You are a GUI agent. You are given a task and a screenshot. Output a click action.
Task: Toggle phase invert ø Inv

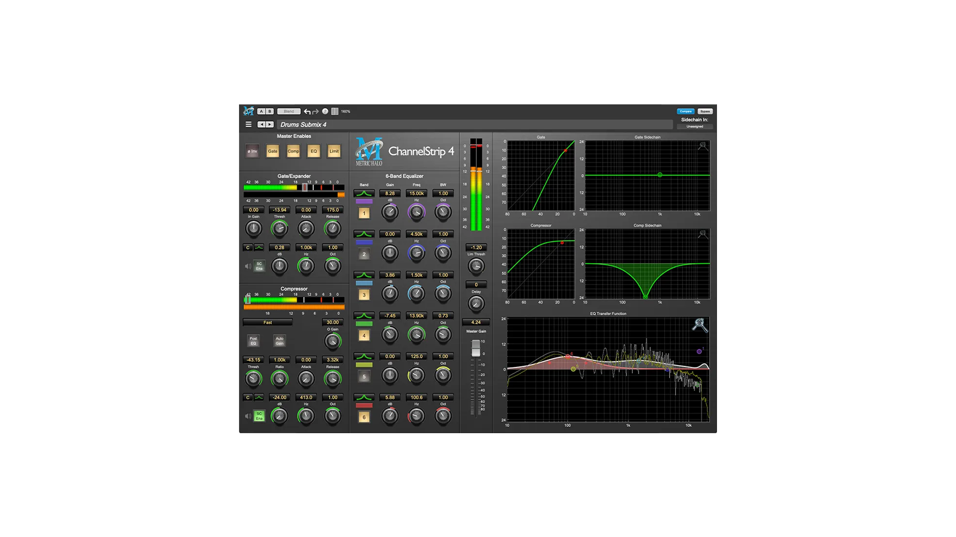click(x=252, y=151)
